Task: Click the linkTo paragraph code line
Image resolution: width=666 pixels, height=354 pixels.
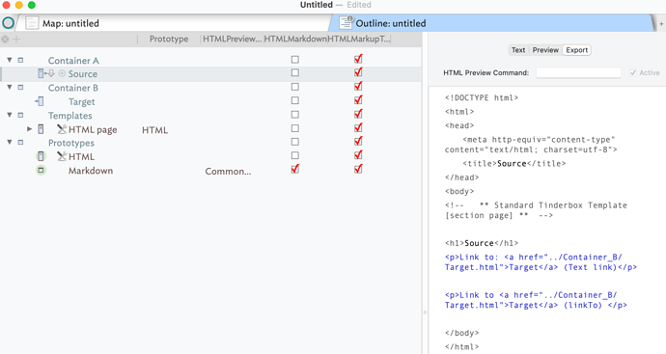Action: pyautogui.click(x=536, y=300)
